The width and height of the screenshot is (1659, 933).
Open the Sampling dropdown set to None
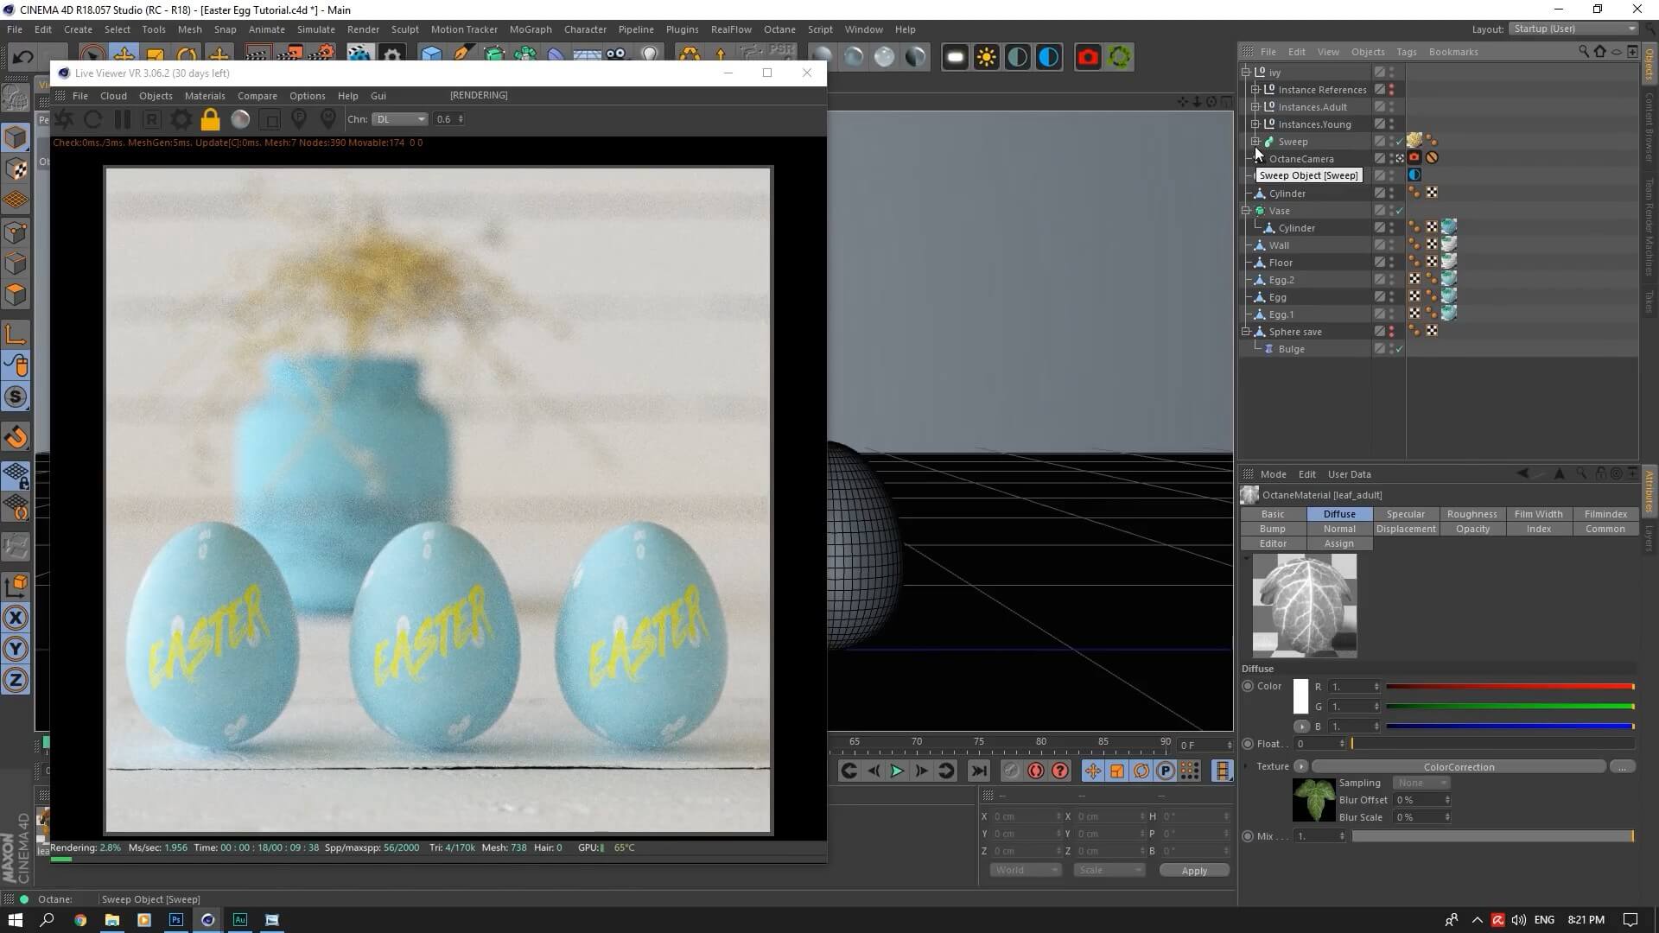click(1421, 783)
